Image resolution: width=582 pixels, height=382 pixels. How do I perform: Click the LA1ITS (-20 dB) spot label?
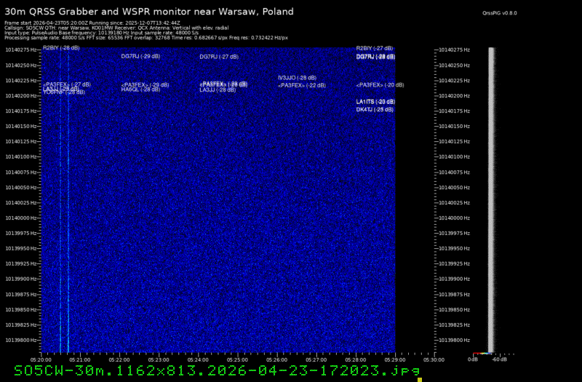[375, 101]
